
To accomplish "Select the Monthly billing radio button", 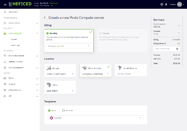I will [47, 33].
